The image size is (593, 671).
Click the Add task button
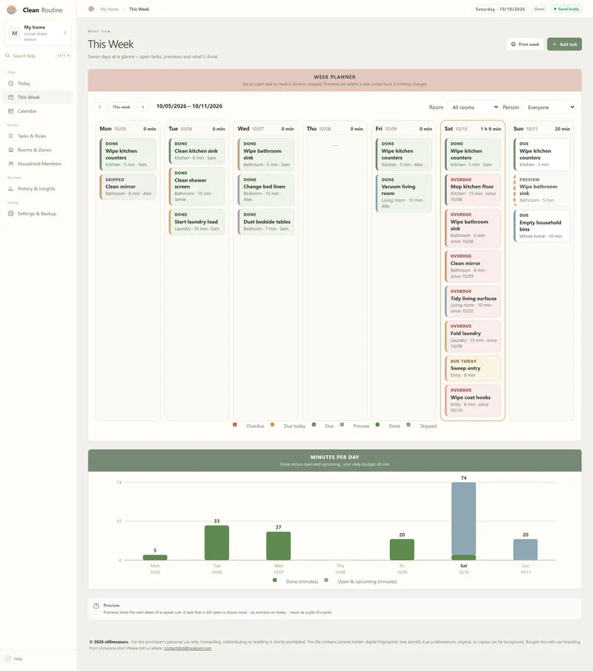[x=564, y=44]
